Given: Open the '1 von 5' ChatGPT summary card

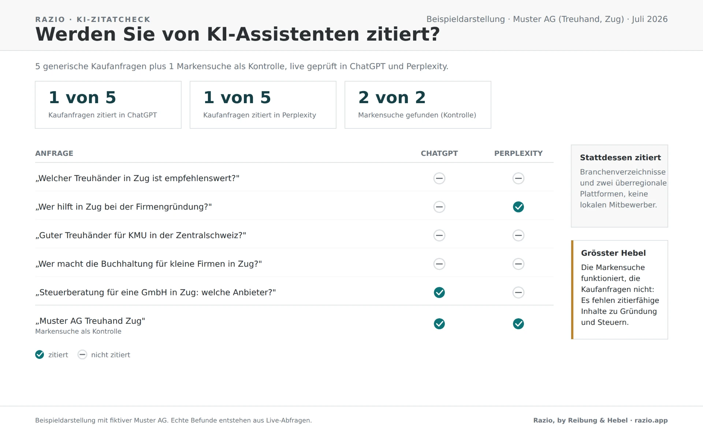Looking at the screenshot, I should click(108, 105).
